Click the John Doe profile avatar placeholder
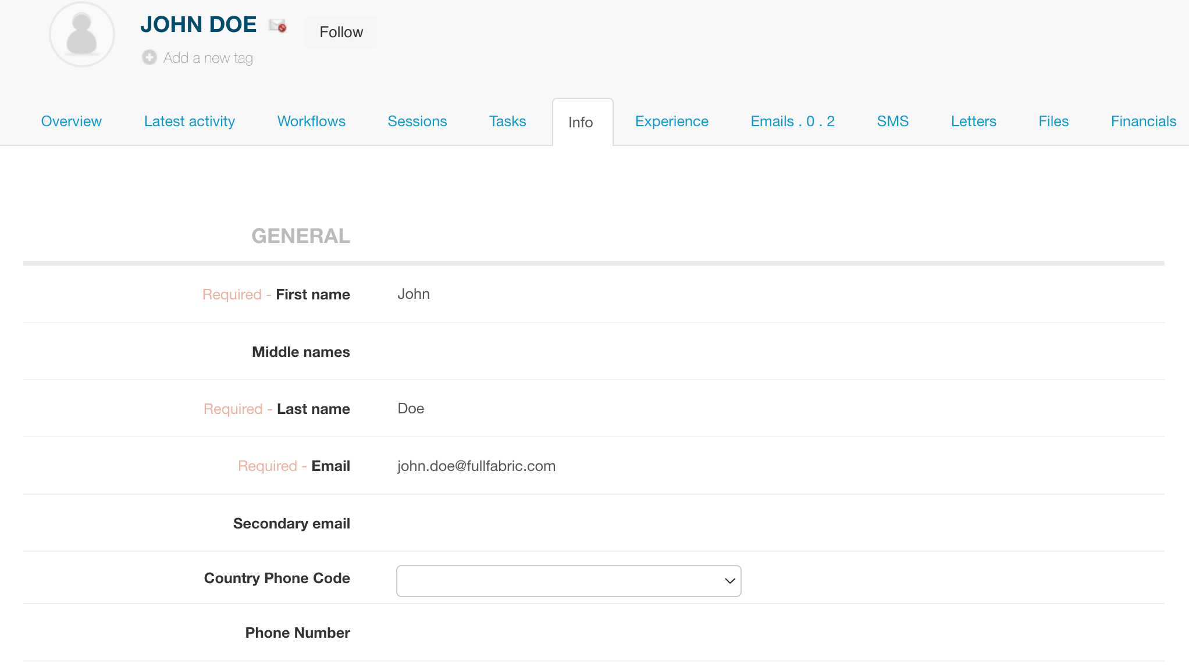This screenshot has width=1189, height=668. 81,34
